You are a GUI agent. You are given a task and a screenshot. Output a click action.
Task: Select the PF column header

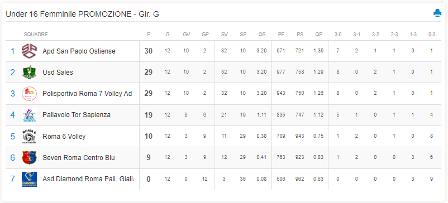pyautogui.click(x=281, y=35)
